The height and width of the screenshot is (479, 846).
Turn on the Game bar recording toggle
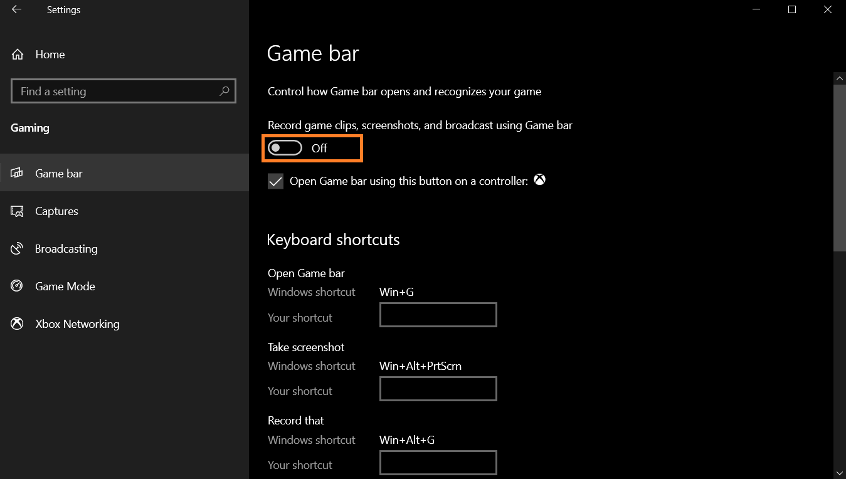point(285,148)
